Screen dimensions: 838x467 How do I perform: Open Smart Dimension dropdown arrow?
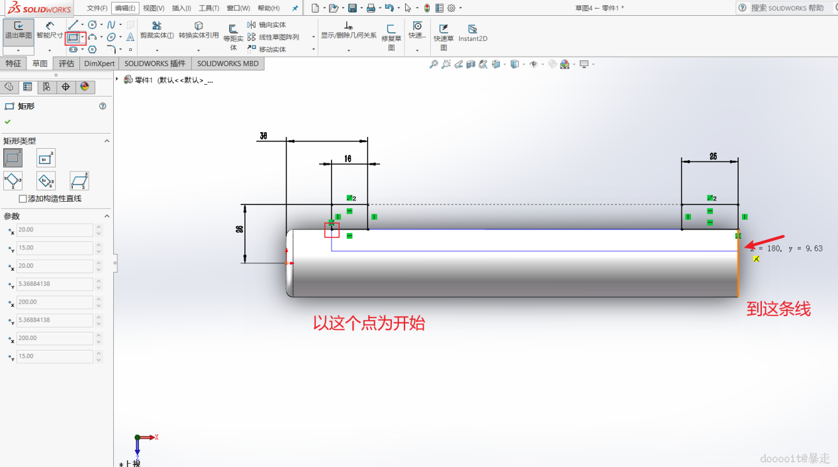(50, 50)
